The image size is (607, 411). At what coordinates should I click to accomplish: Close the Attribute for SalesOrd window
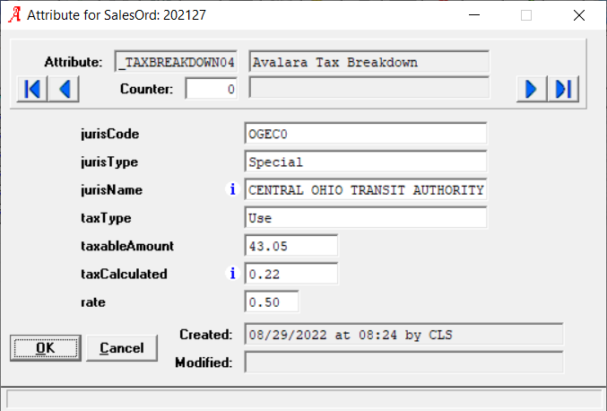coord(579,15)
